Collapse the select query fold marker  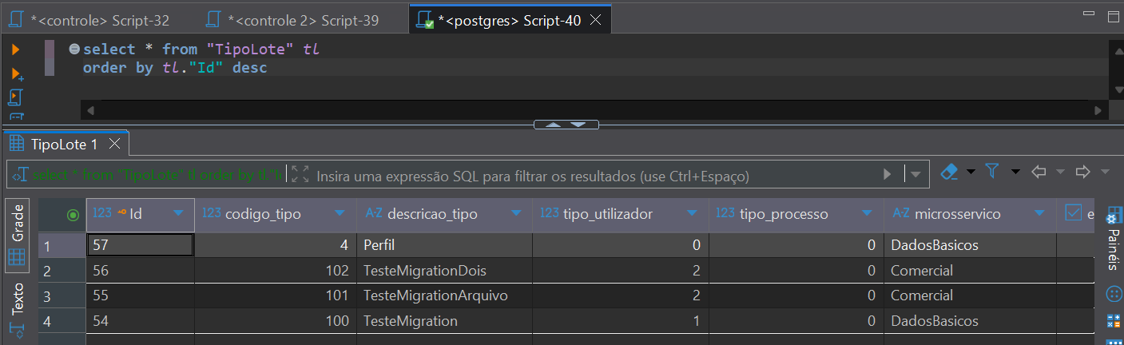(74, 49)
